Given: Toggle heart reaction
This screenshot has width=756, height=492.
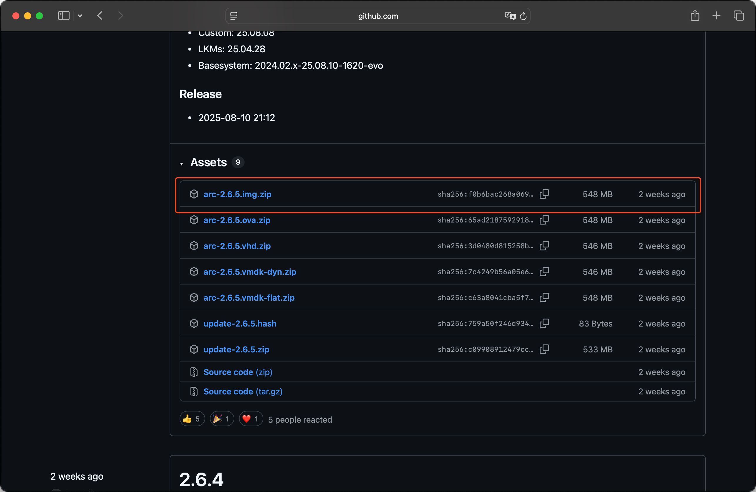Looking at the screenshot, I should [251, 419].
